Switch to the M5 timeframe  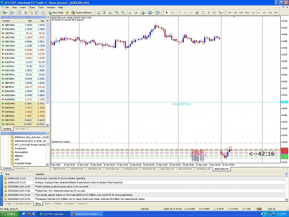(x=235, y=12)
